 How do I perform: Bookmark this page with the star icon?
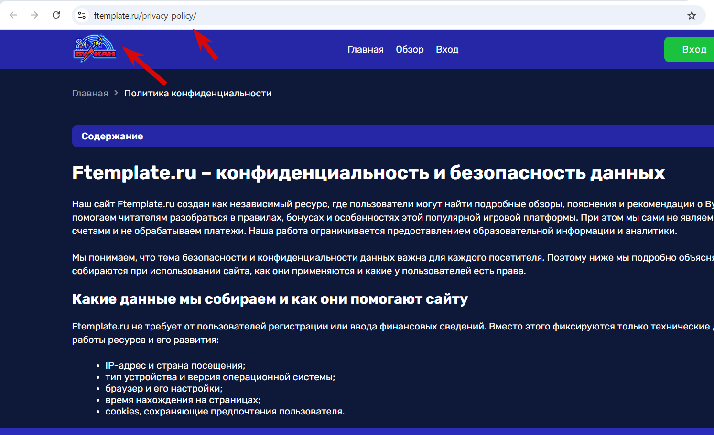coord(692,15)
